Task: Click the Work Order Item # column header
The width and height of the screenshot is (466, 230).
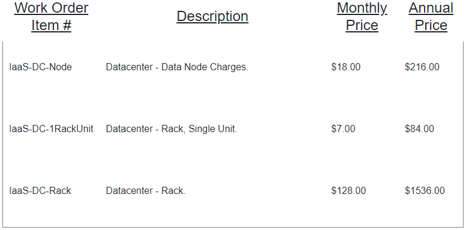Action: (52, 17)
